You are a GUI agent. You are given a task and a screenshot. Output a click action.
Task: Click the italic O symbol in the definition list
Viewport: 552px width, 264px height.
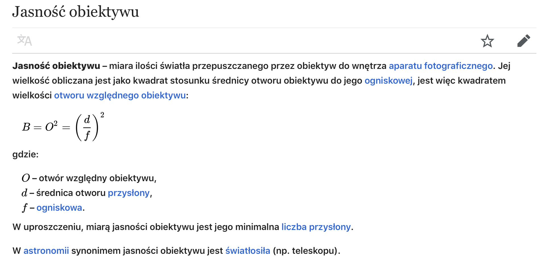coord(26,178)
